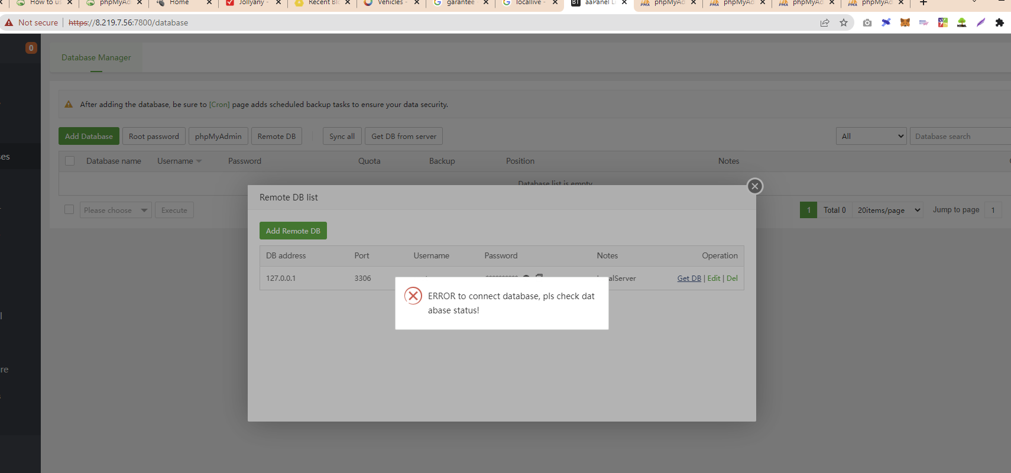Open the camera screenshot extension

(867, 22)
